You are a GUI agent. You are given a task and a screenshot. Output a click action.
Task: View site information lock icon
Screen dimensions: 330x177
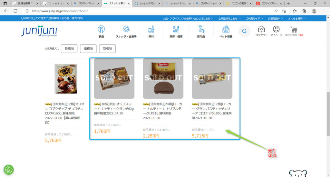coord(27,11)
